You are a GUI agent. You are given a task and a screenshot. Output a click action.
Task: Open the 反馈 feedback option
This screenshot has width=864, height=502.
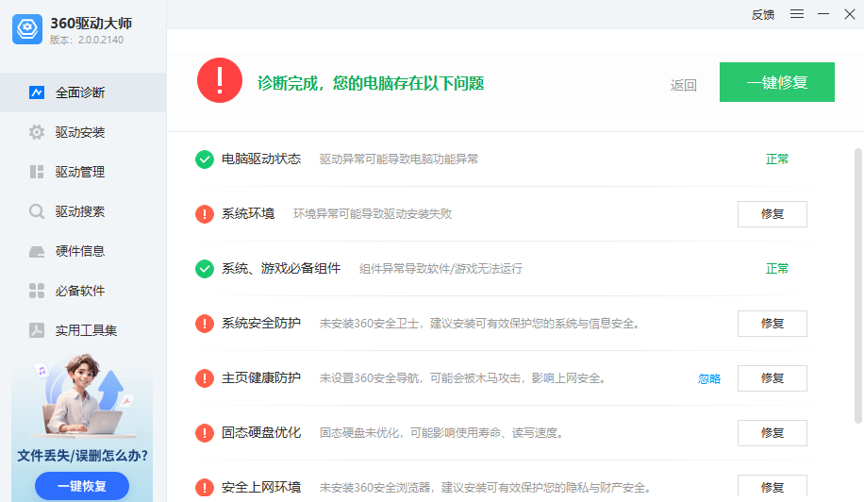763,14
